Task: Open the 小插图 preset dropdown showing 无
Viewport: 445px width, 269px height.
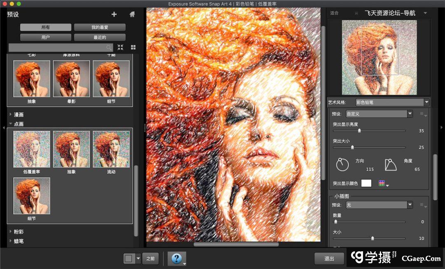Action: 378,205
